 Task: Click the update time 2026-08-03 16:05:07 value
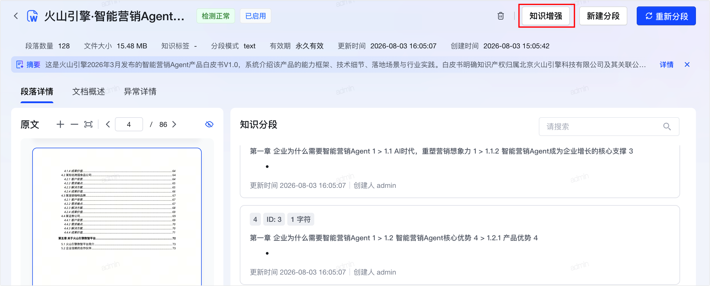[403, 46]
